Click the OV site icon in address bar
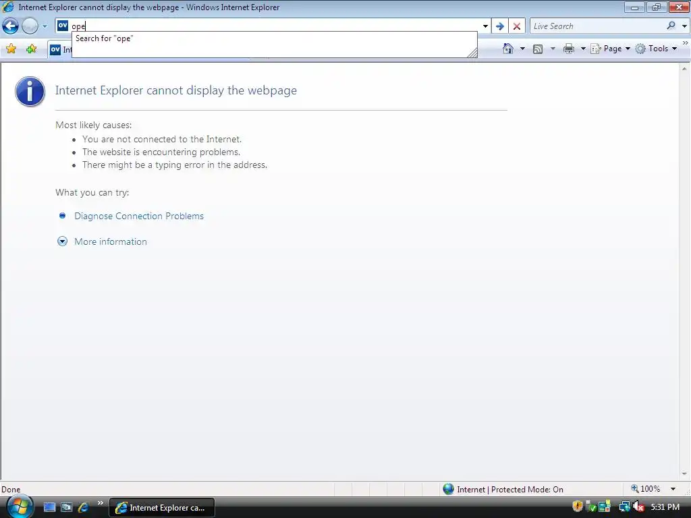 (x=63, y=26)
